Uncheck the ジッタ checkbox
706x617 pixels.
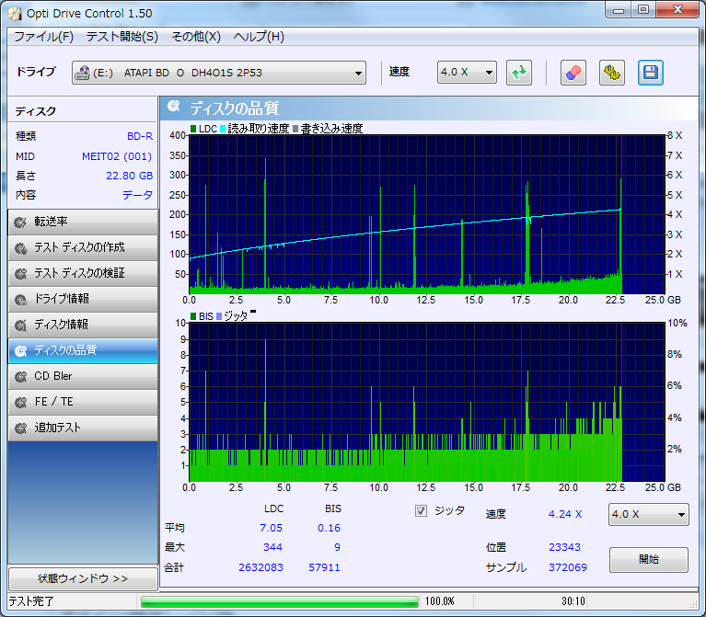click(421, 511)
